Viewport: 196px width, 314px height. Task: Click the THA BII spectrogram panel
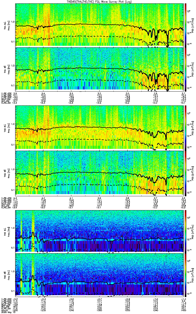tap(100, 69)
